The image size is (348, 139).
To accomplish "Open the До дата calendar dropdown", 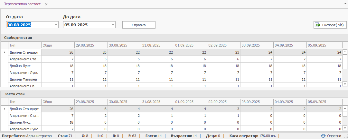I will click(113, 25).
